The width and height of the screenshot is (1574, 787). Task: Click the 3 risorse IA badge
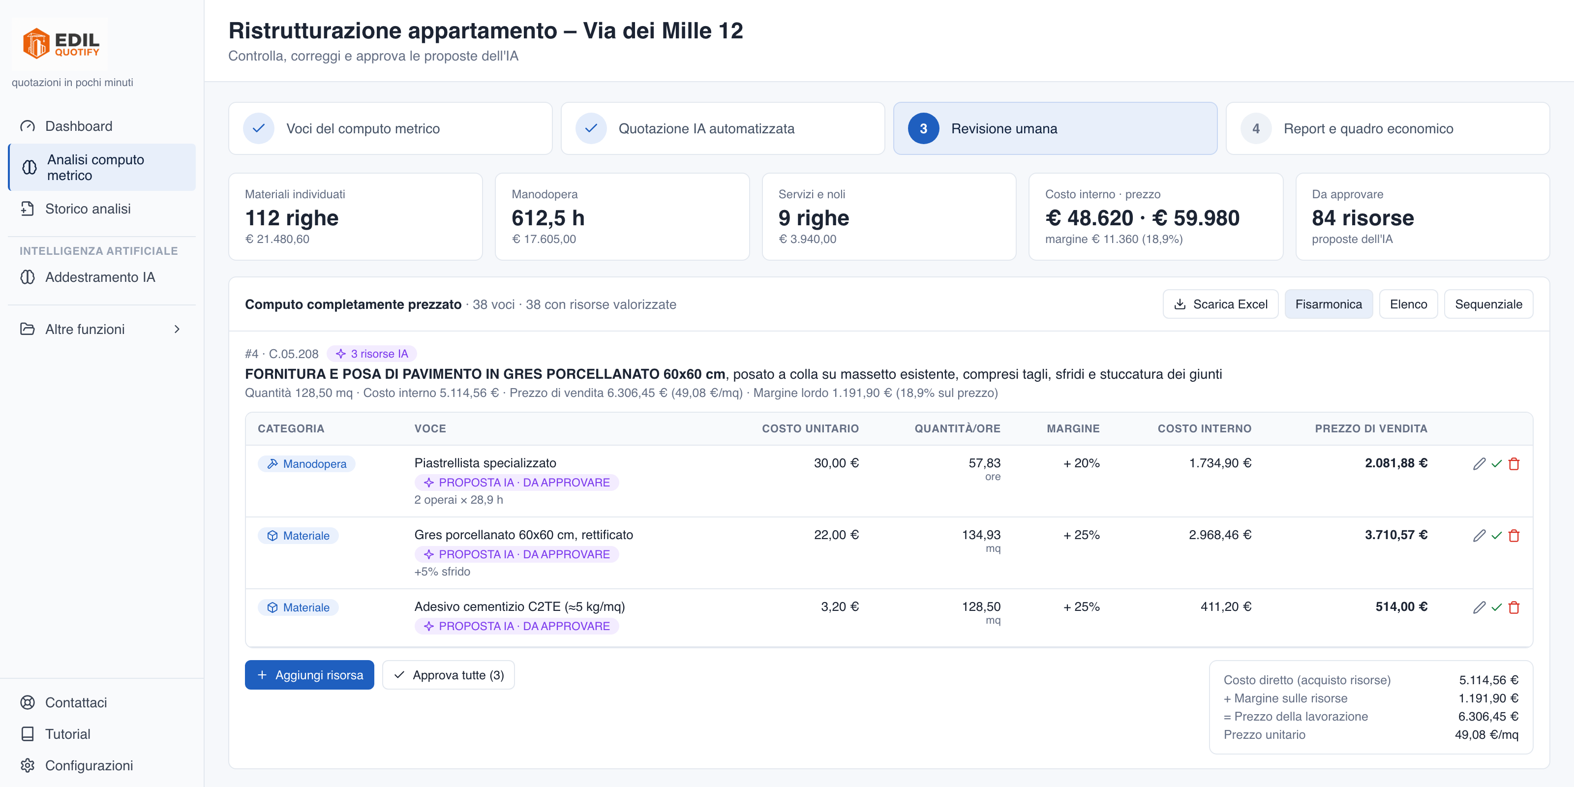(x=371, y=354)
